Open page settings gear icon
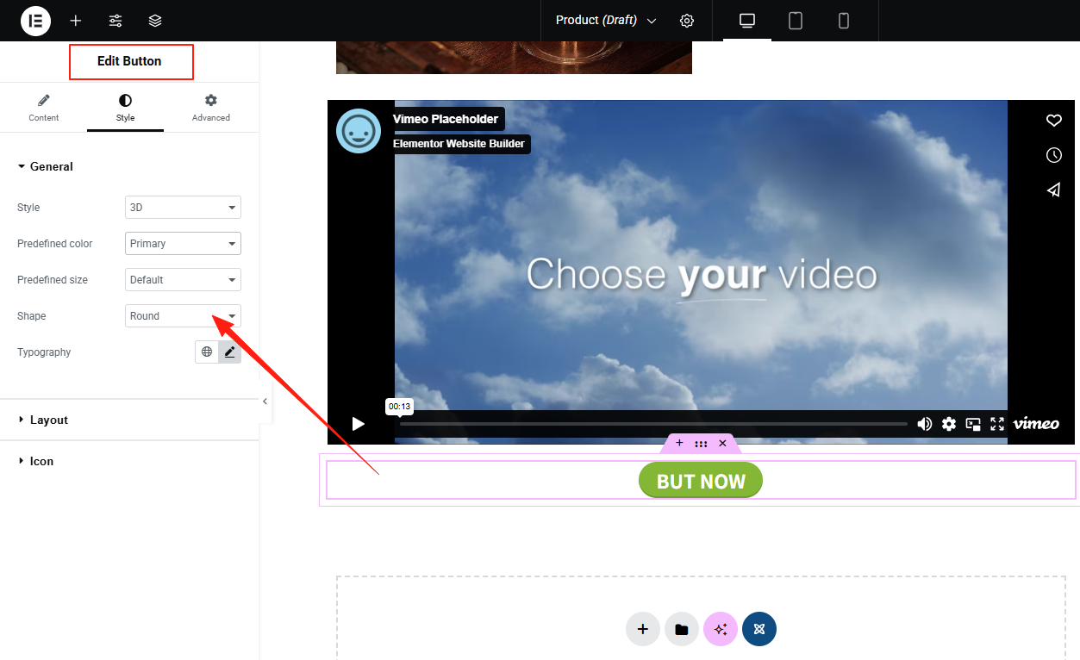1080x660 pixels. pyautogui.click(x=687, y=21)
